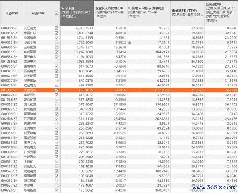Select security name 福能股份
This screenshot has width=238, height=193.
[30, 138]
